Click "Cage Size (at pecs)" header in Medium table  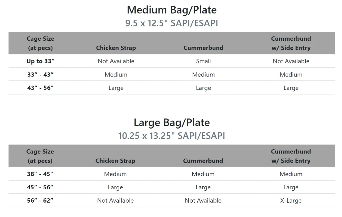(x=40, y=43)
